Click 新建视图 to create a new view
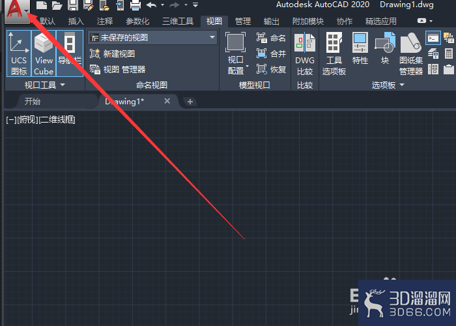Viewport: 456px width, 326px height. [112, 54]
